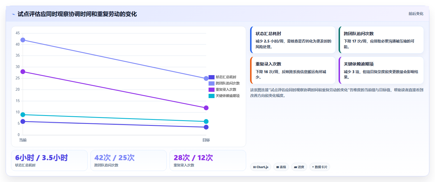Click the purple 28 data point at 当前

point(23,72)
